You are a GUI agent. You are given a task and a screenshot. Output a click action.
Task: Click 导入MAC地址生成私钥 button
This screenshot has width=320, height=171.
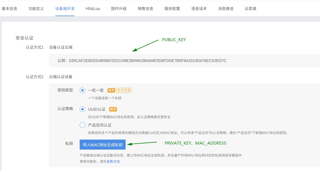(102, 145)
